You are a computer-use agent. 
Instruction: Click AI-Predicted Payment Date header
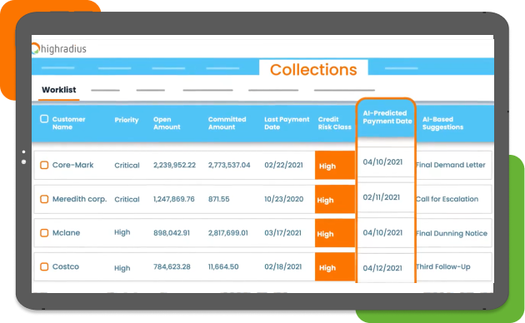coord(387,117)
